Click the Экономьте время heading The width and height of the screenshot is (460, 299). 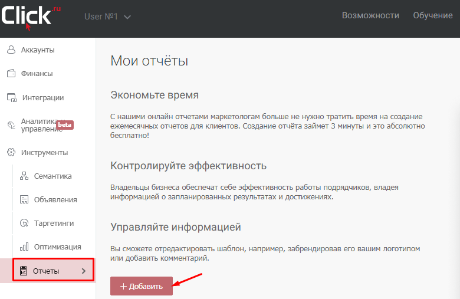click(155, 95)
